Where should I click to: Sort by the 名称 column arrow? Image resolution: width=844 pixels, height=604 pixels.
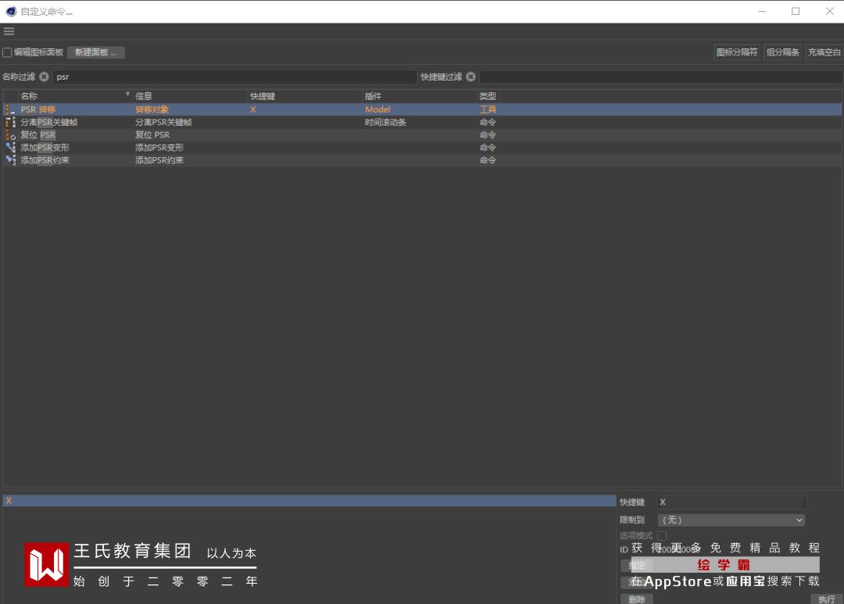pos(127,95)
